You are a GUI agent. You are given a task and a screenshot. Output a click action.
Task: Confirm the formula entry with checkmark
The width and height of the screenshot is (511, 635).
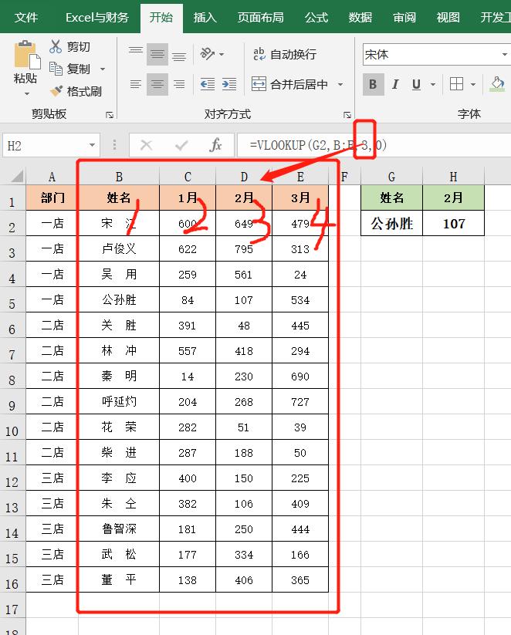pos(181,145)
